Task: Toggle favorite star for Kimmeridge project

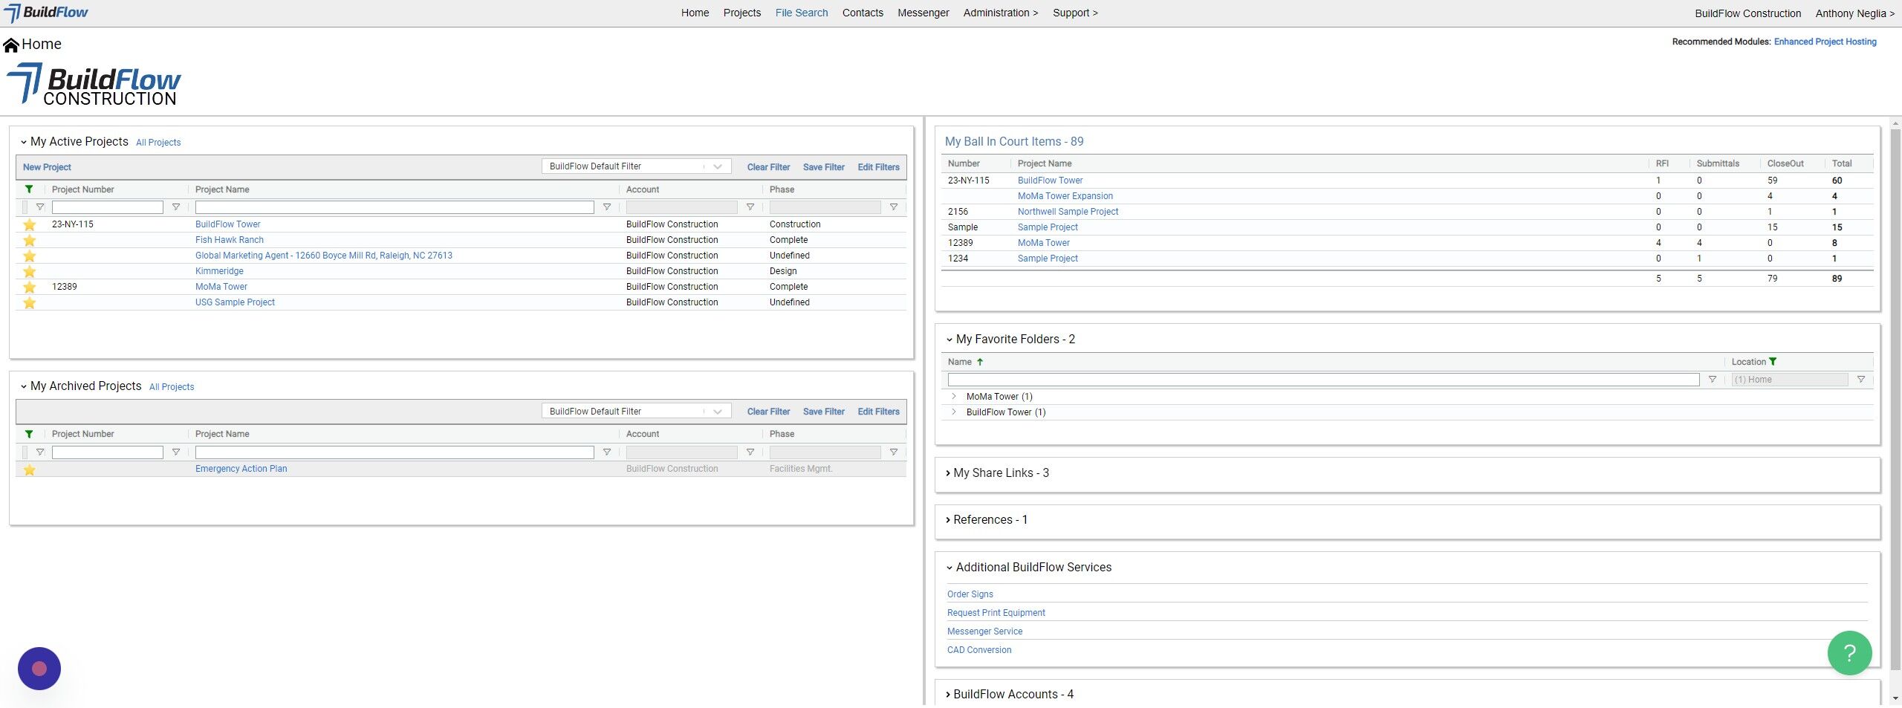Action: pyautogui.click(x=30, y=271)
